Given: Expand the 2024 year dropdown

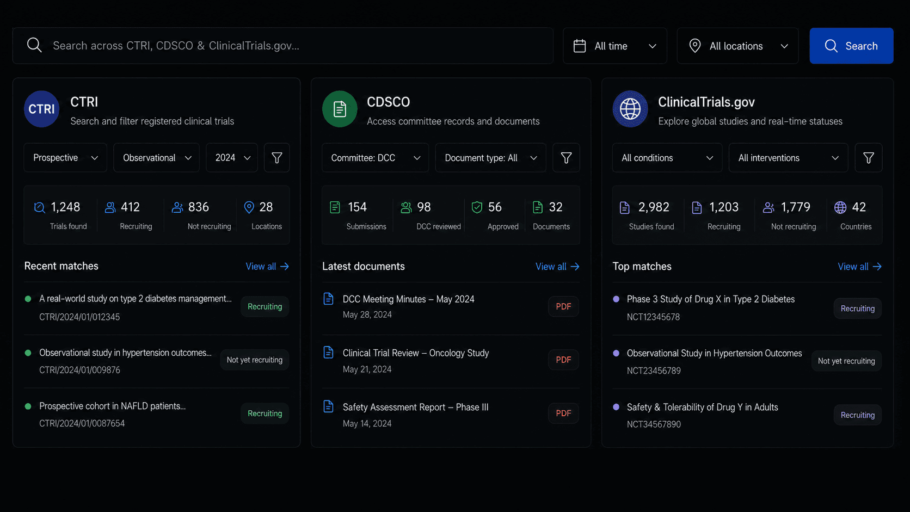Looking at the screenshot, I should [x=232, y=158].
